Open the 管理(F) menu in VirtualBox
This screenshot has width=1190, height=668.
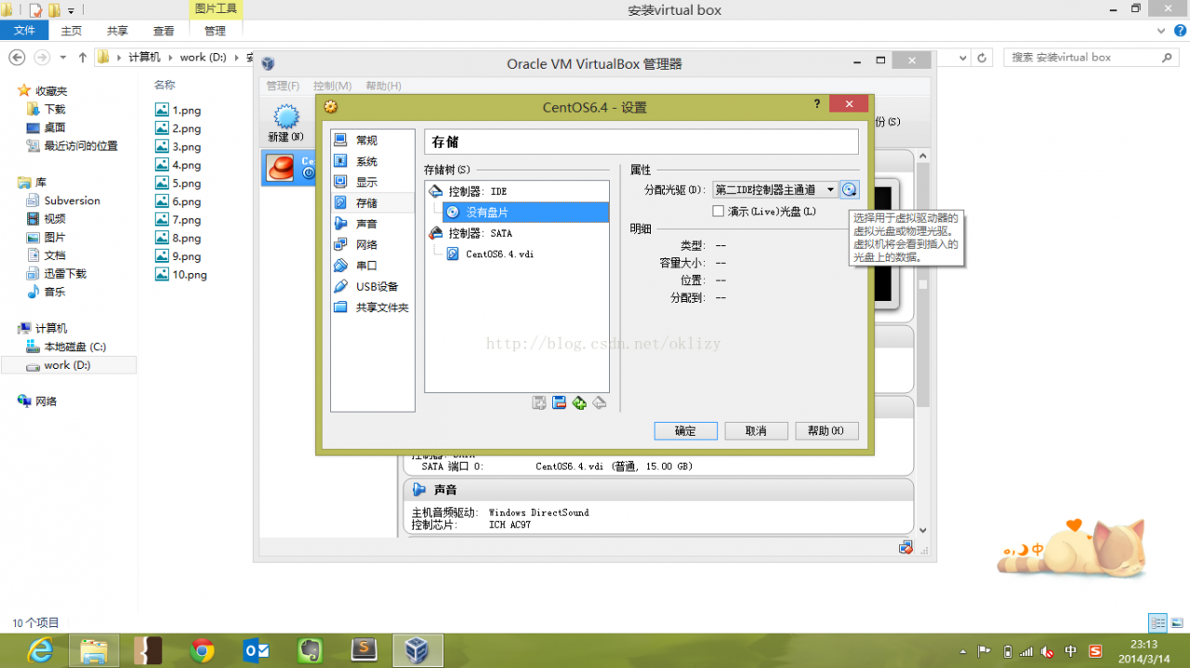coord(284,85)
